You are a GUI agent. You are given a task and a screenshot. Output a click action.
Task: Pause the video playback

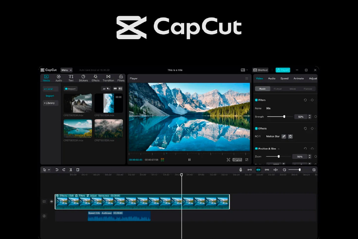coord(189,160)
